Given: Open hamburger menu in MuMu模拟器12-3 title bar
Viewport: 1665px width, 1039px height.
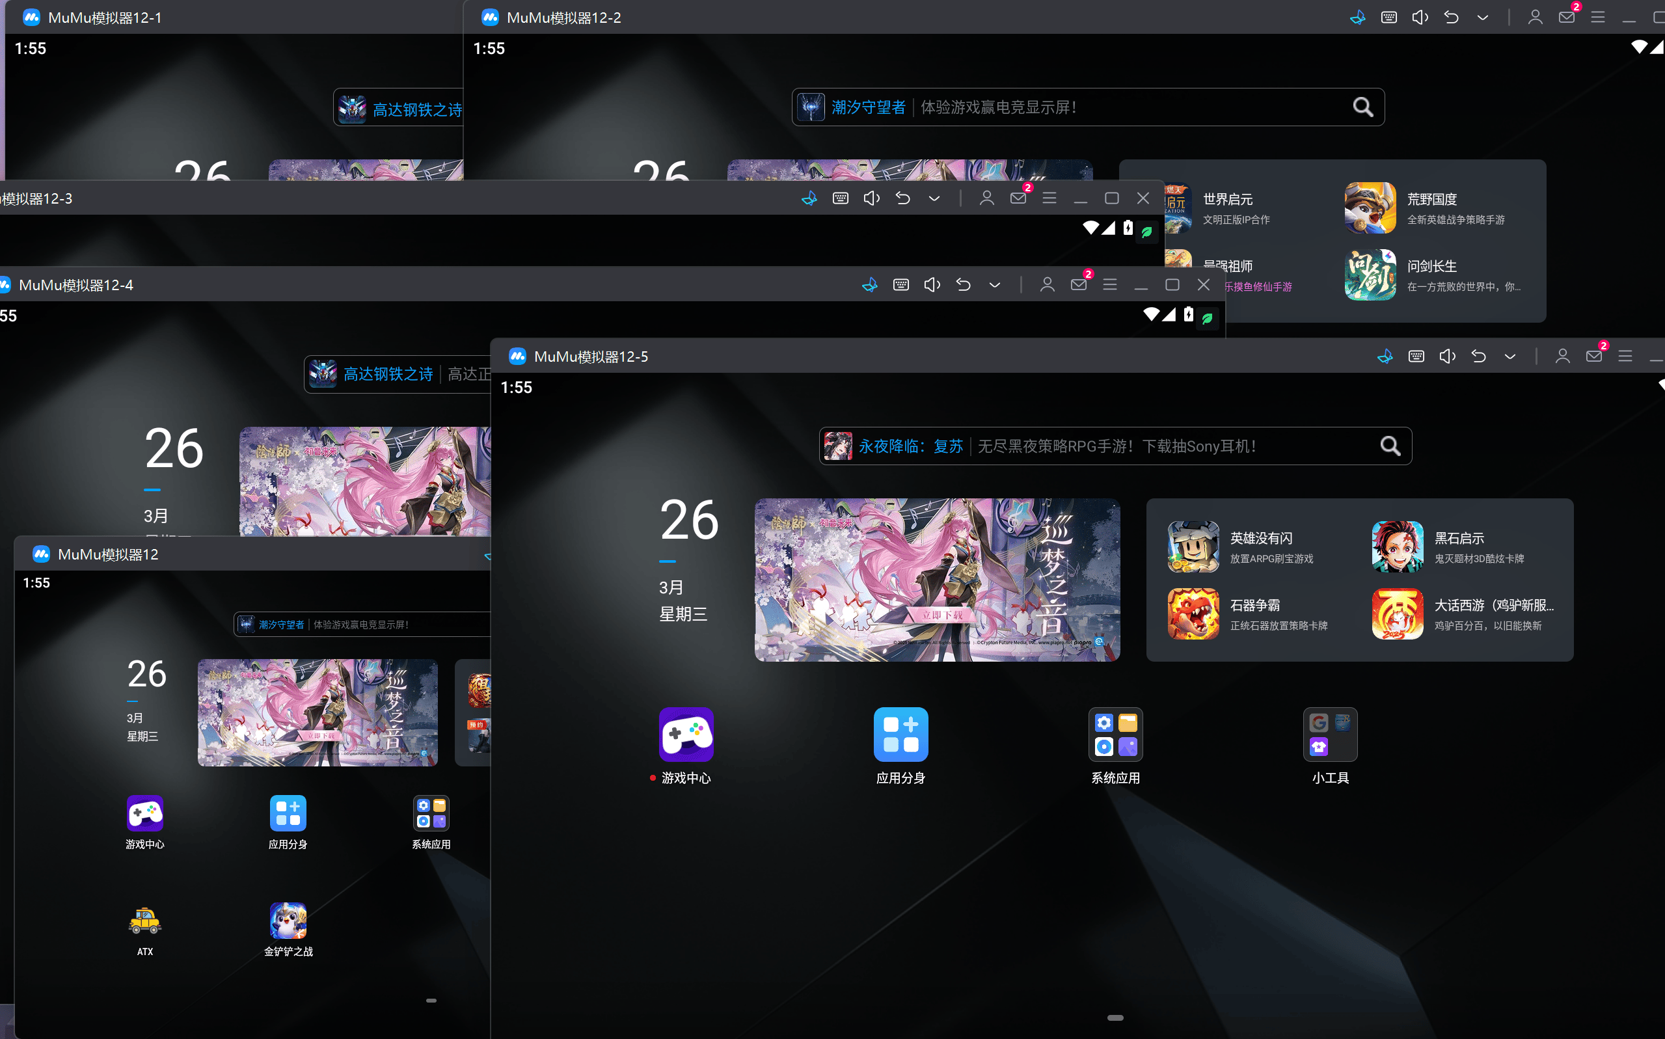Looking at the screenshot, I should (1049, 198).
